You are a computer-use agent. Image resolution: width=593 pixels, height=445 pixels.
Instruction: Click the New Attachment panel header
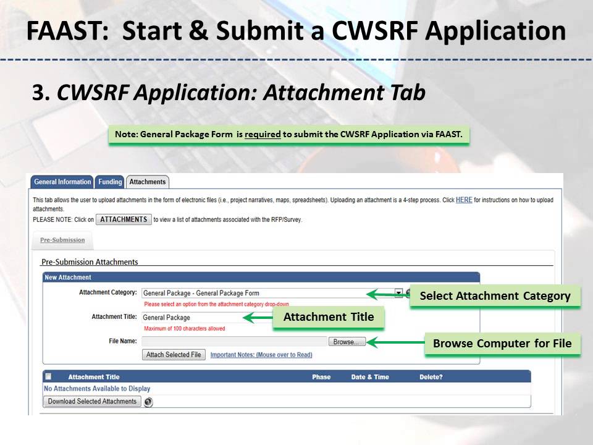(261, 278)
